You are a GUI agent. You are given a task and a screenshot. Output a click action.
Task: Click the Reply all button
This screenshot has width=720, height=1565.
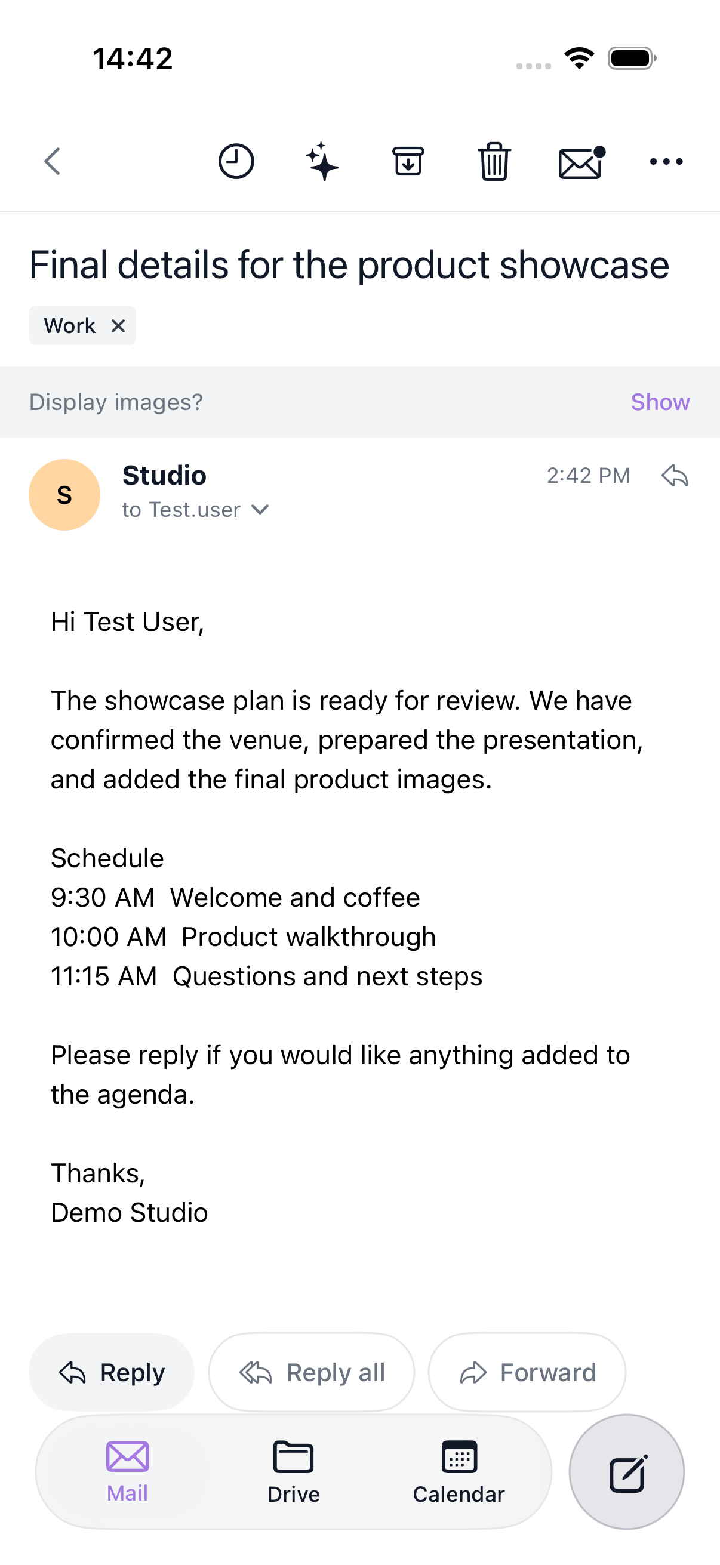(312, 1372)
